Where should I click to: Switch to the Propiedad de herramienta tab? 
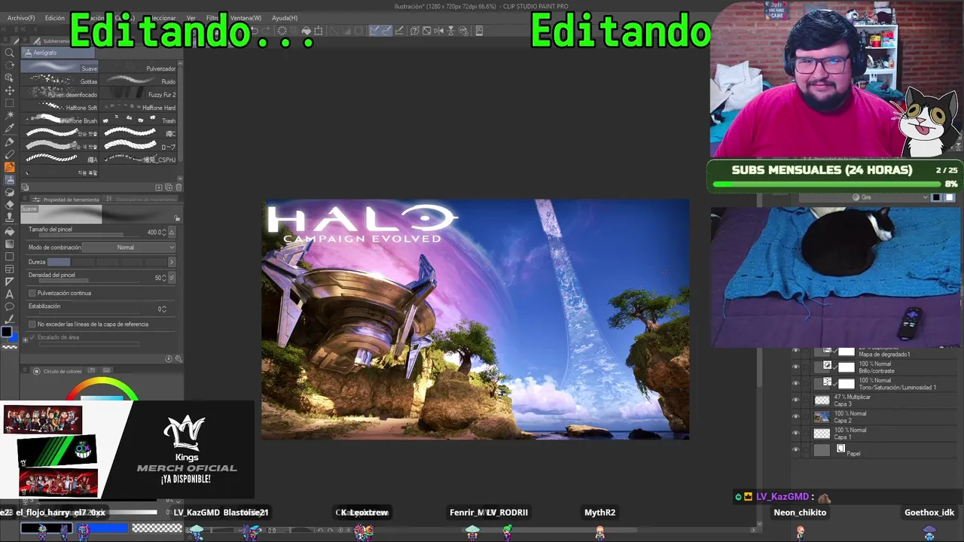(67, 199)
